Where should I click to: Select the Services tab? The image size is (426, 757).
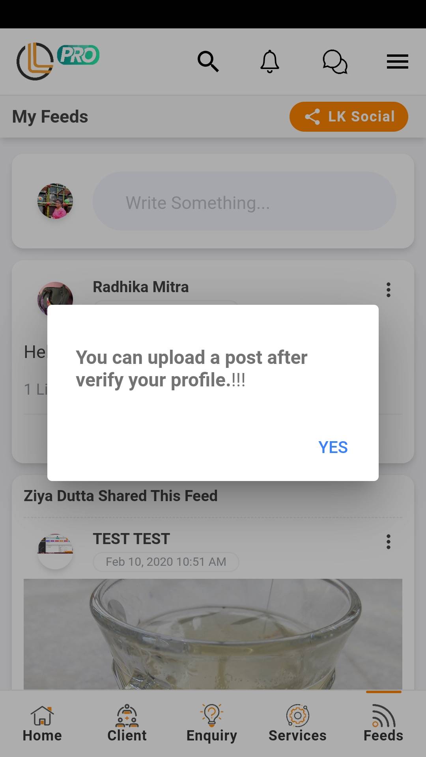click(x=297, y=724)
